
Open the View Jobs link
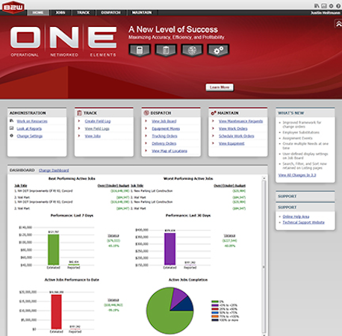pyautogui.click(x=93, y=136)
